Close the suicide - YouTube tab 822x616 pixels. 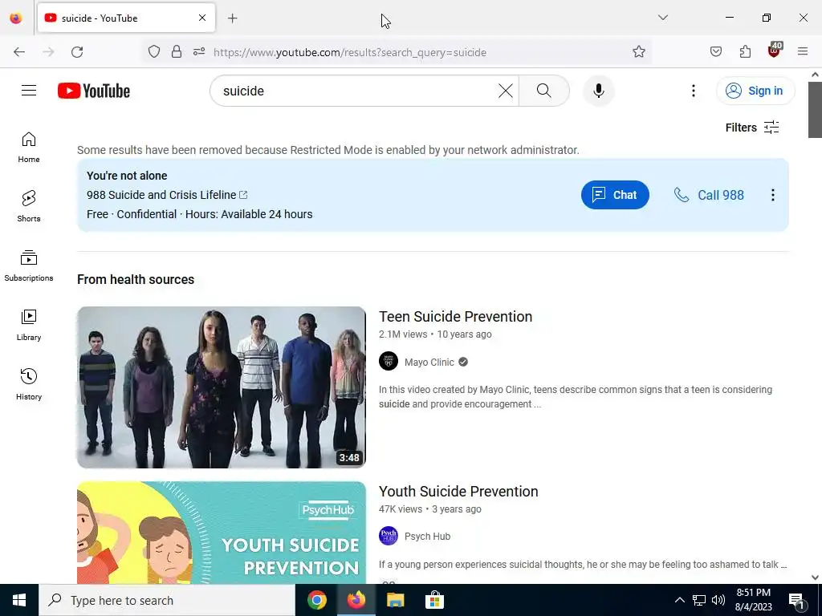coord(202,18)
